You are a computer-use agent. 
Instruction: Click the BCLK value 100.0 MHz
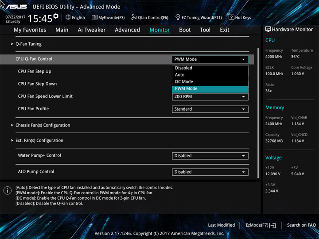274,74
